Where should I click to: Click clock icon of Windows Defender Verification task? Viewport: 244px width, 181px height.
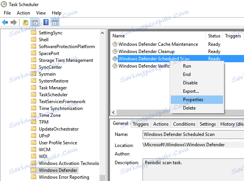[x=115, y=66]
